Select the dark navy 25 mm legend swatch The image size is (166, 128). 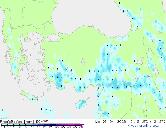(x=52, y=125)
